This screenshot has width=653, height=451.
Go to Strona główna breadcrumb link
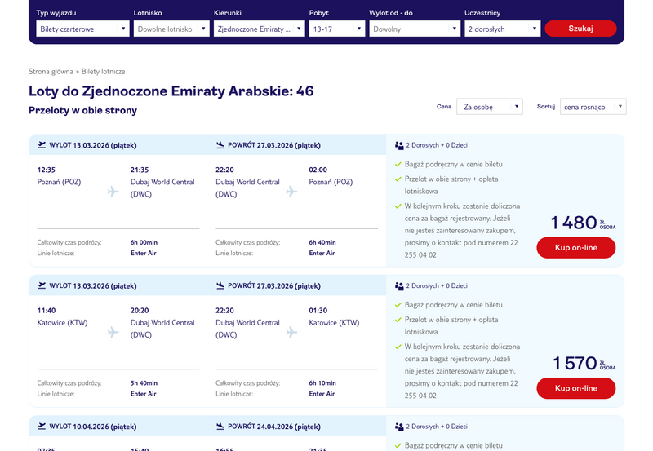[50, 72]
